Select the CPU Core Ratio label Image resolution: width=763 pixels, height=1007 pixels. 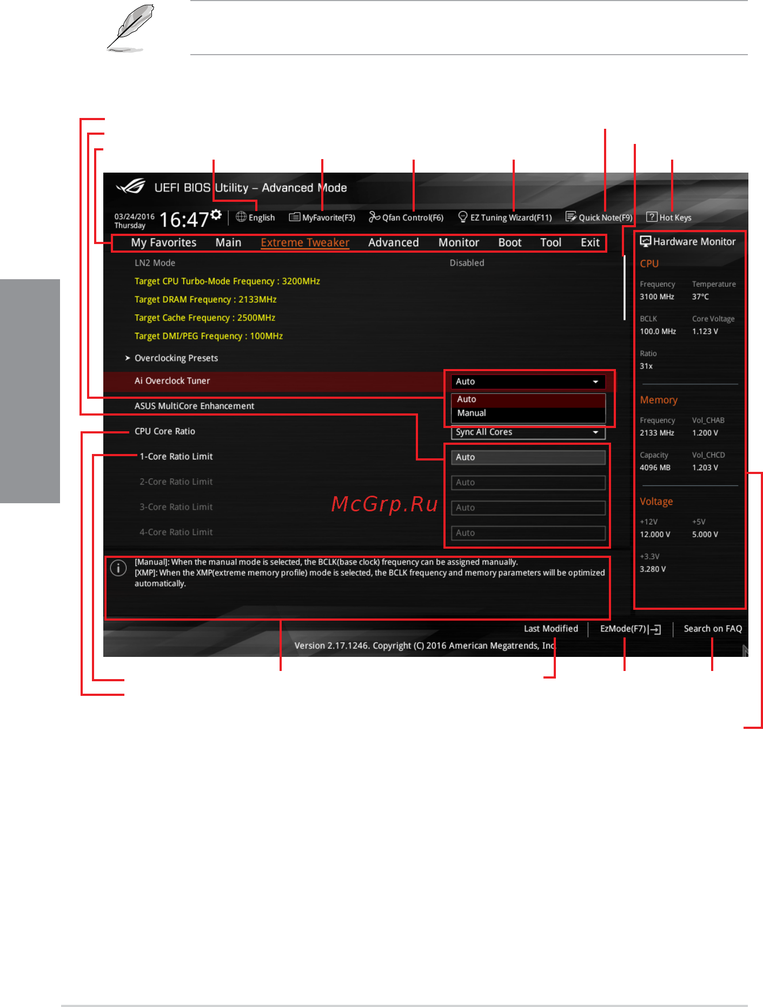pos(165,431)
